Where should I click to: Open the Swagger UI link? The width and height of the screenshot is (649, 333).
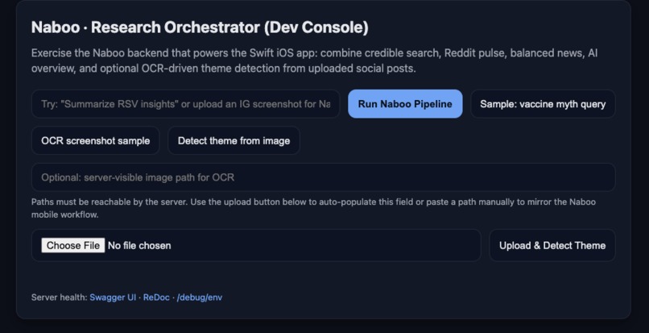[113, 298]
